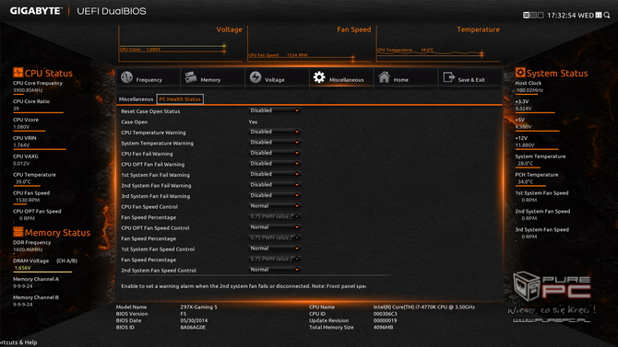
Task: Open CPU Fan Speed Control dropdown
Action: click(274, 206)
